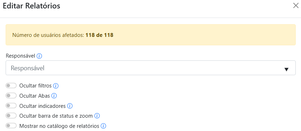The width and height of the screenshot is (301, 131).
Task: Click the info icon beside Responsável label
Action: point(39,56)
